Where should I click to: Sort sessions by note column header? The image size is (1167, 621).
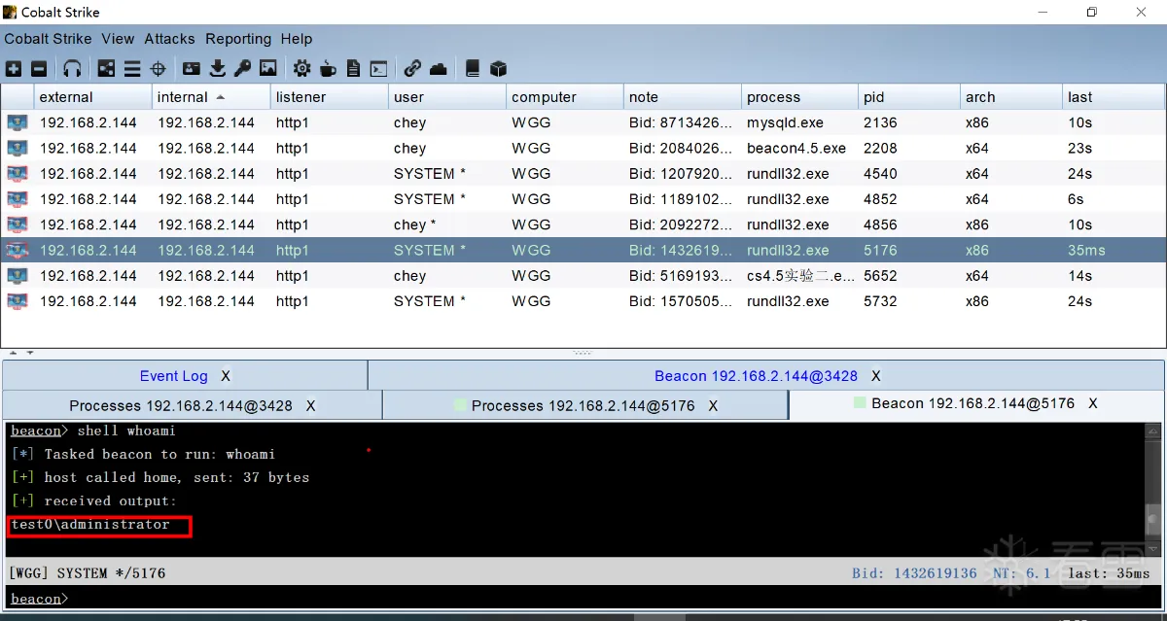click(x=683, y=97)
